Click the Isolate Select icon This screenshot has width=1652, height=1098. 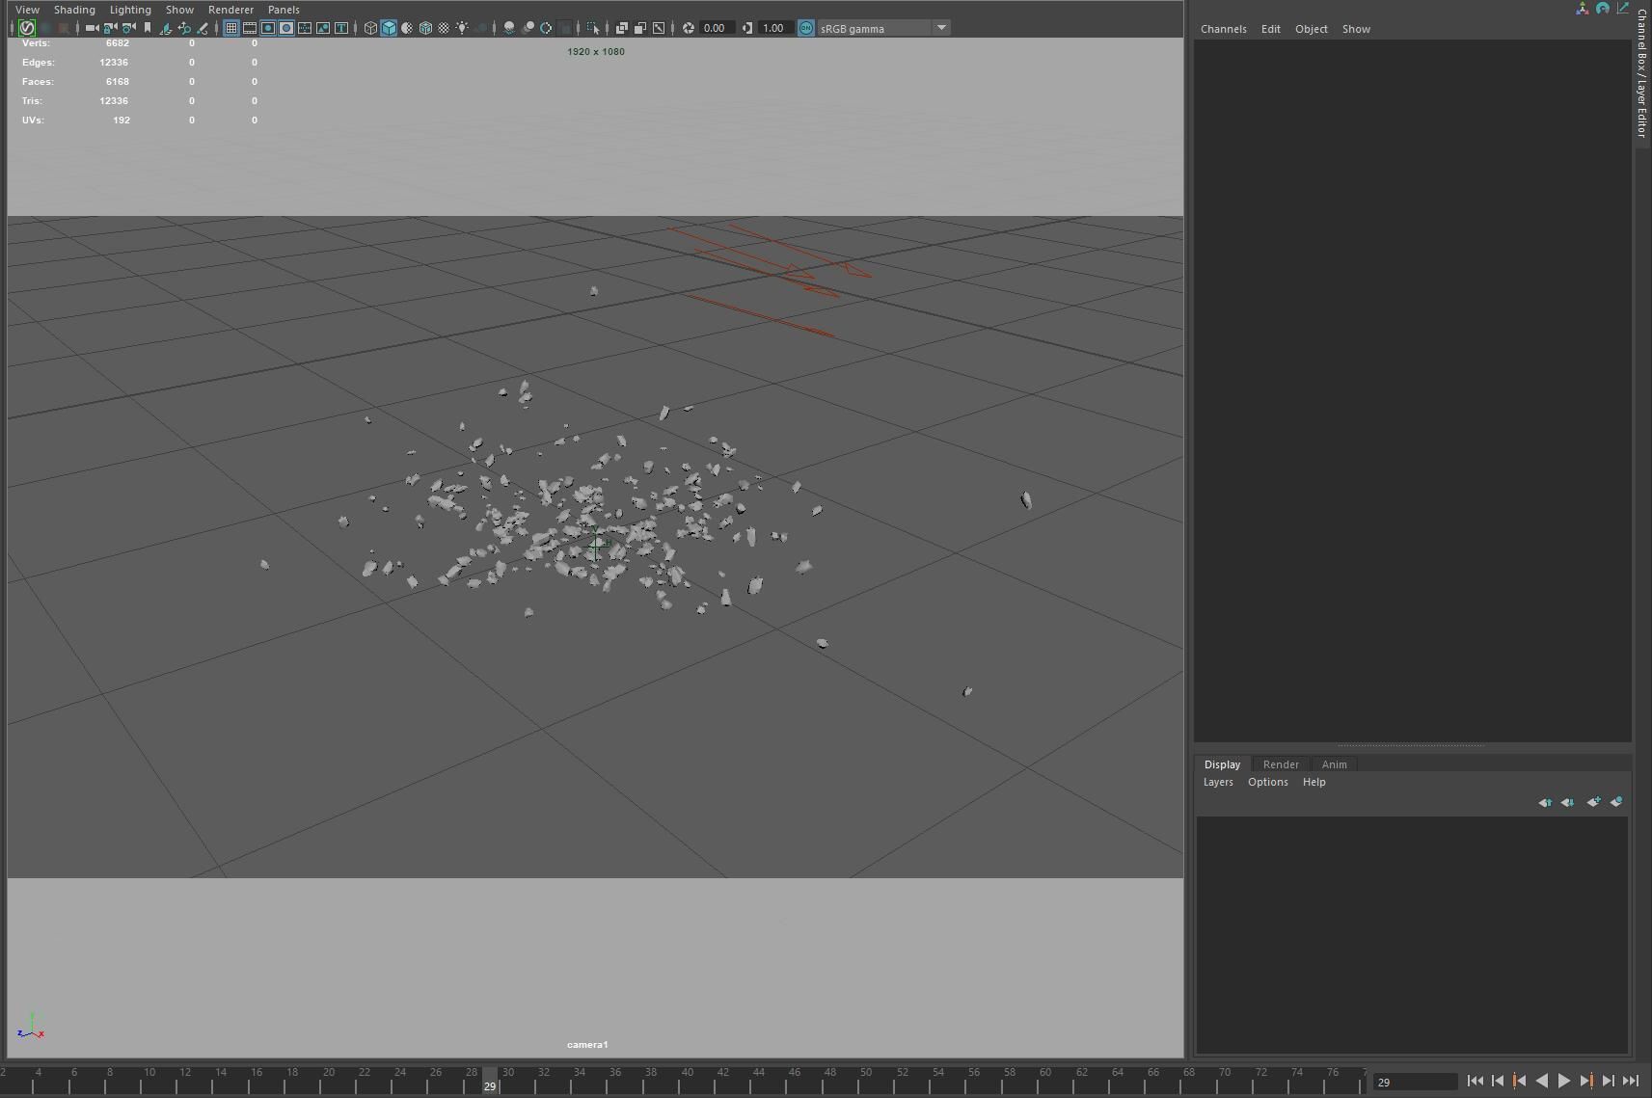pyautogui.click(x=593, y=28)
